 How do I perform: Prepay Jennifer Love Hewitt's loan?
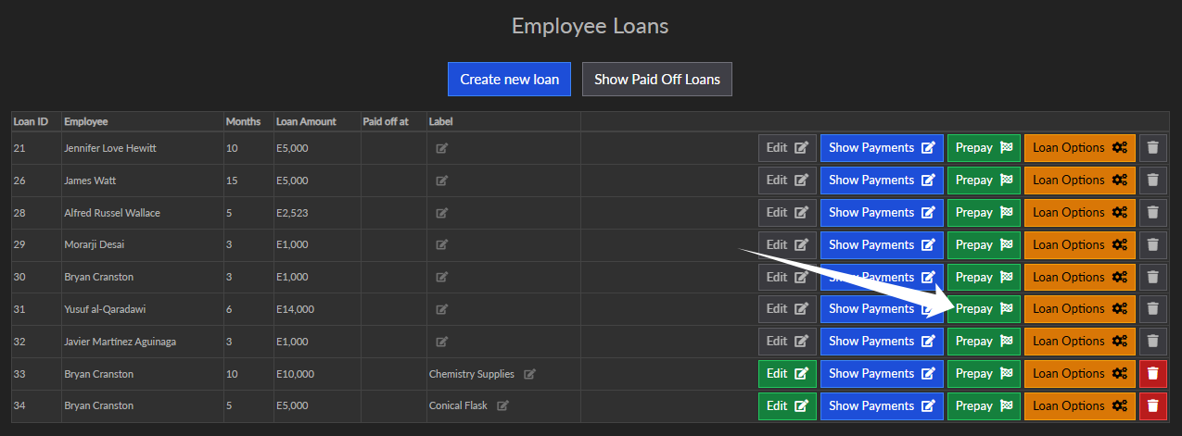point(984,148)
